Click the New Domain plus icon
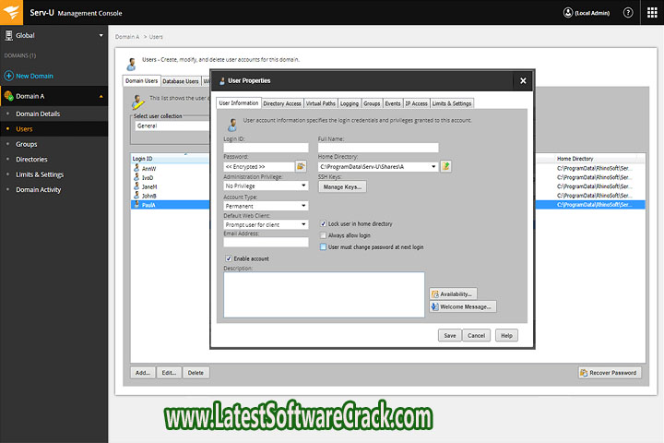This screenshot has width=664, height=443. coord(8,76)
